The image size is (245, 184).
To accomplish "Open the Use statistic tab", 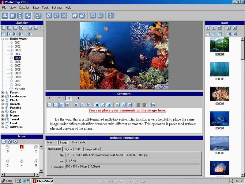I will click(79, 142).
